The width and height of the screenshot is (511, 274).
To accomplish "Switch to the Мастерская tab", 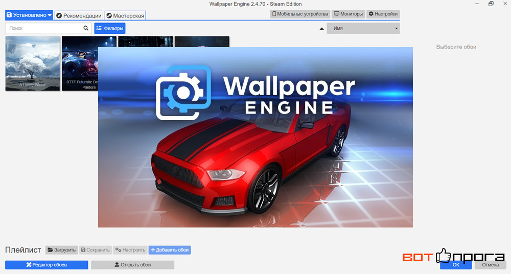I will coord(125,15).
